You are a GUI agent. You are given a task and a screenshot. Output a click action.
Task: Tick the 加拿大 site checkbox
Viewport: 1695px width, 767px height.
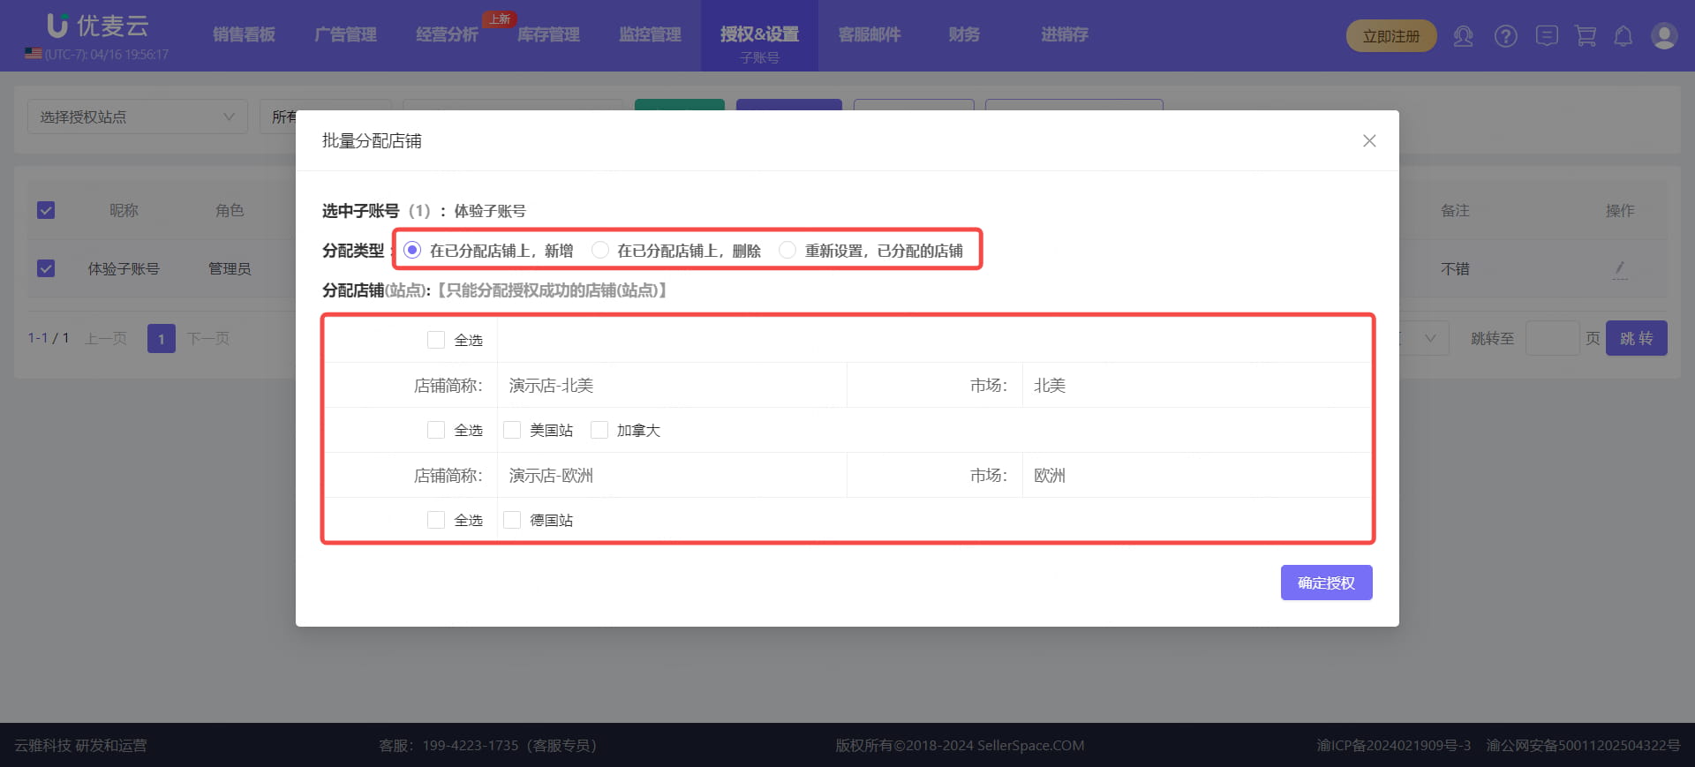click(x=599, y=431)
